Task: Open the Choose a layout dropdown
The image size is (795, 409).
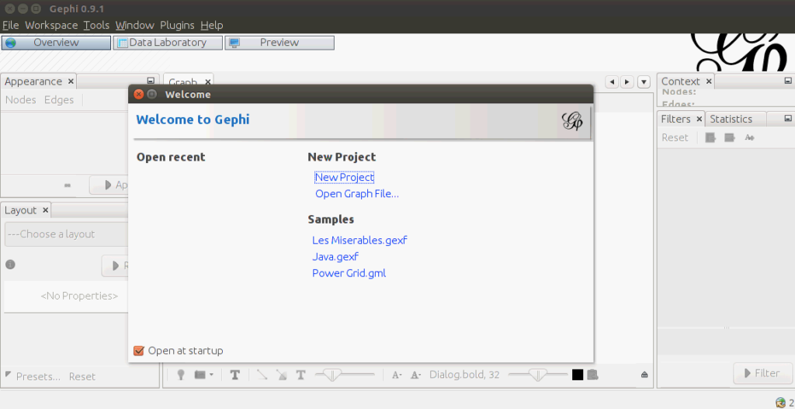Action: [x=66, y=234]
